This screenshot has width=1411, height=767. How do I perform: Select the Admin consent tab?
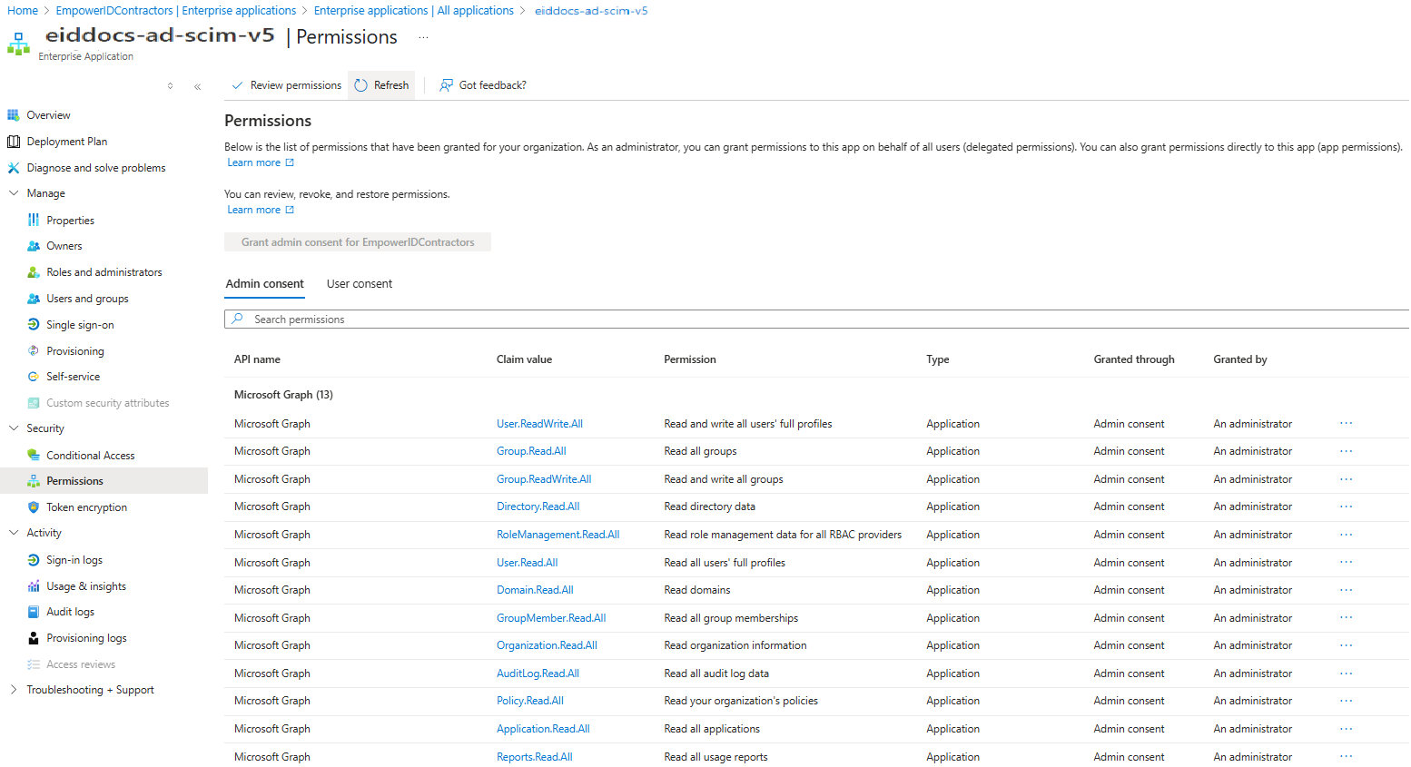pos(264,284)
